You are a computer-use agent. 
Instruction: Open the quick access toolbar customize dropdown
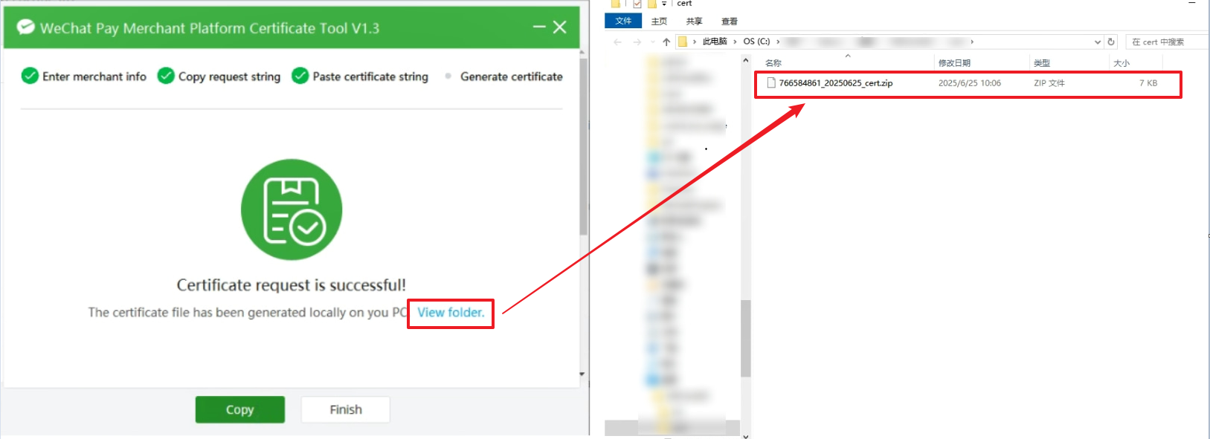tap(664, 4)
